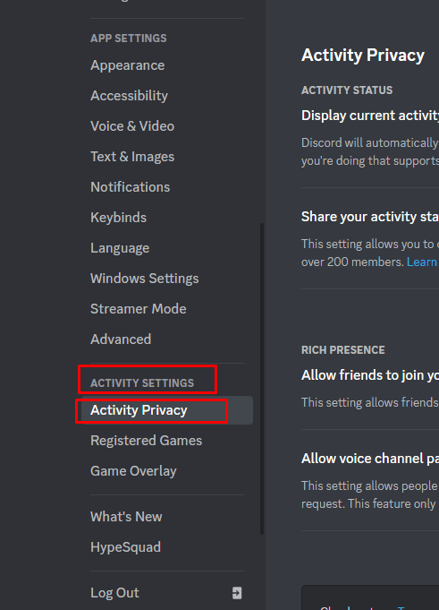Go to Game Overlay settings
This screenshot has height=610, width=439.
tap(133, 471)
